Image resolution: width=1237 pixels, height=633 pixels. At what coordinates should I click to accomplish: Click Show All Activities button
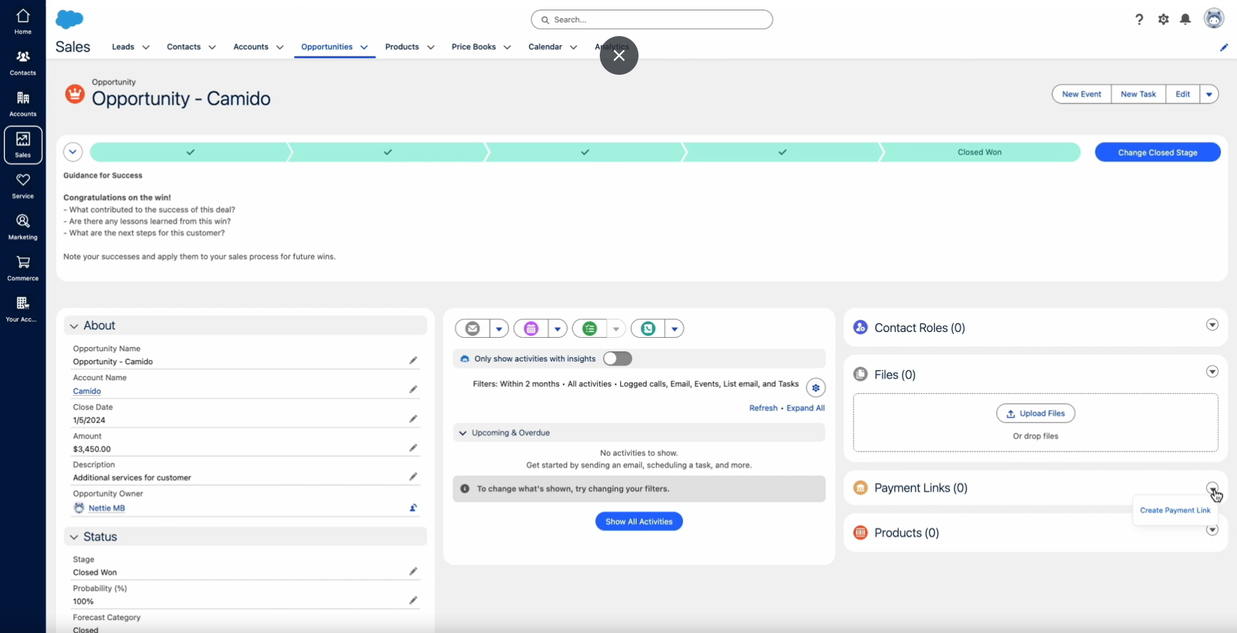(x=639, y=521)
